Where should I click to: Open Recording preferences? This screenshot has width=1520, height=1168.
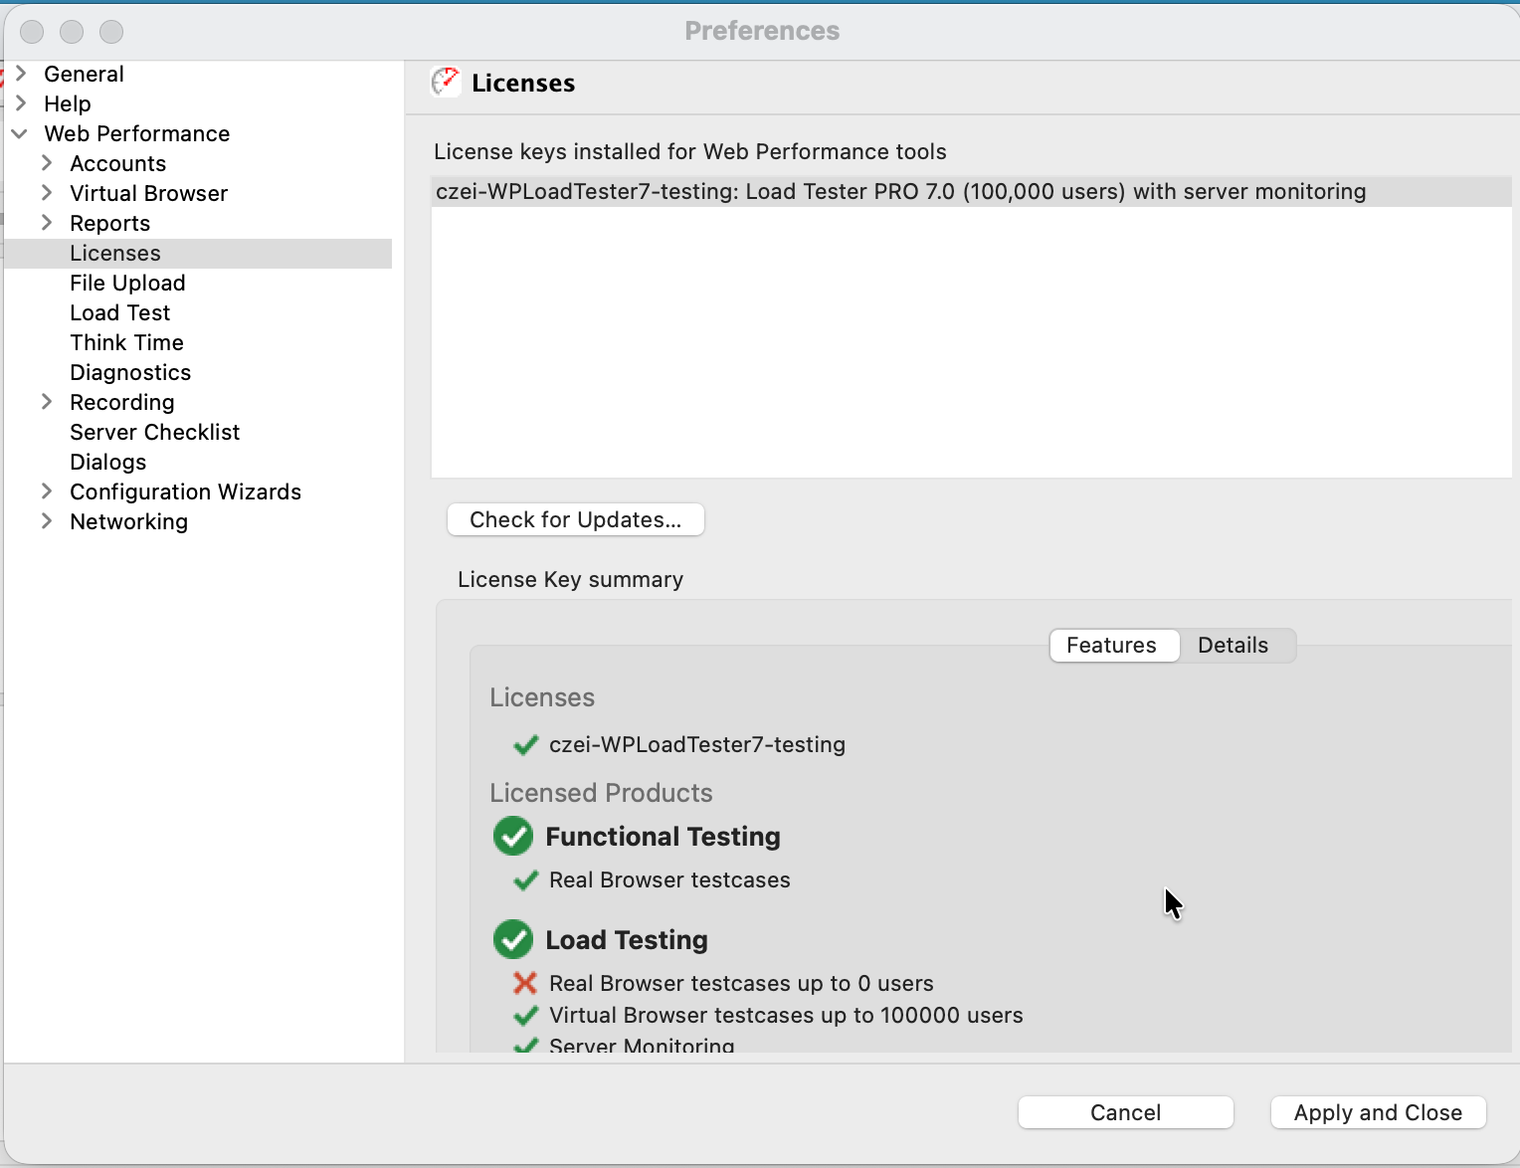coord(122,402)
